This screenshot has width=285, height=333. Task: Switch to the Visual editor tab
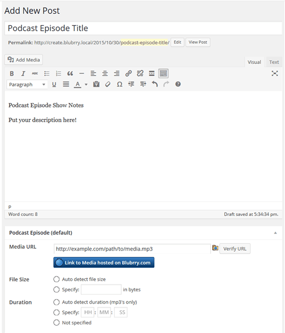[x=254, y=62]
